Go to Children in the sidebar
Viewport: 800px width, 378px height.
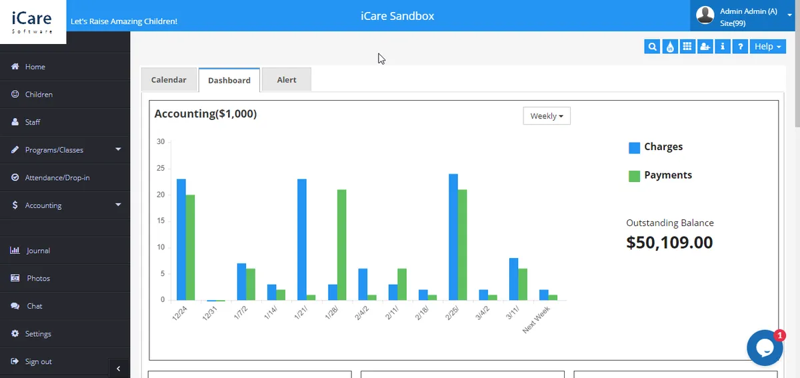(39, 95)
